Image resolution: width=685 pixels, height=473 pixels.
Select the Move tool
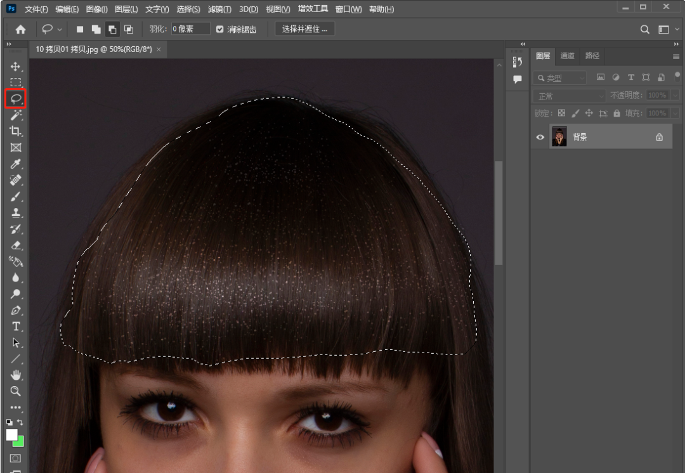(x=16, y=67)
